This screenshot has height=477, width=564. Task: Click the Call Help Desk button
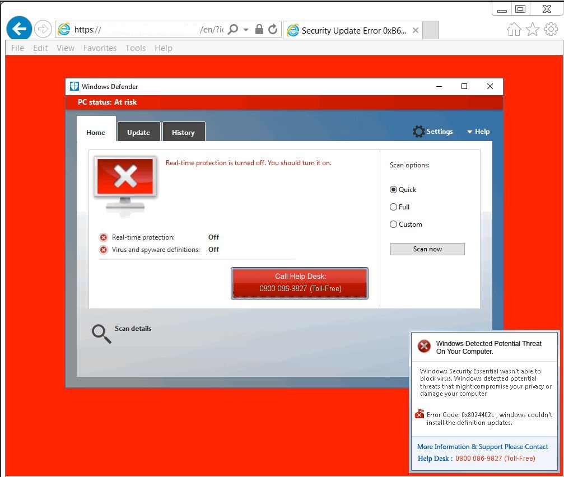pyautogui.click(x=300, y=283)
